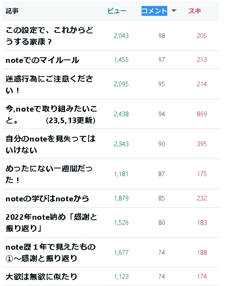Open article 今,noteで取り組みたいこと。
The width and height of the screenshot is (228, 286).
(51, 115)
